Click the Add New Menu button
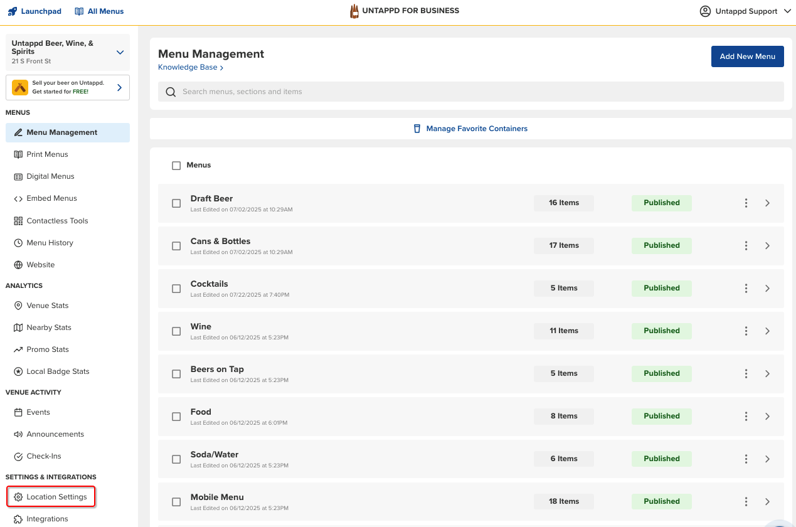 747,56
